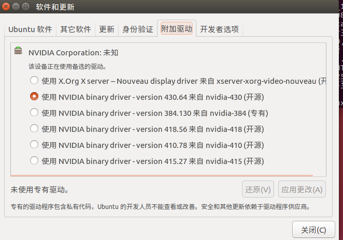Click the 软件和更新 window title
The width and height of the screenshot is (343, 240).
(55, 7)
